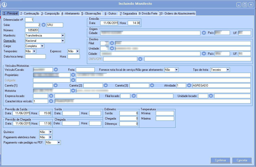The image size is (256, 167).
Task: Open the Expresso dropdown
Action: (77, 51)
